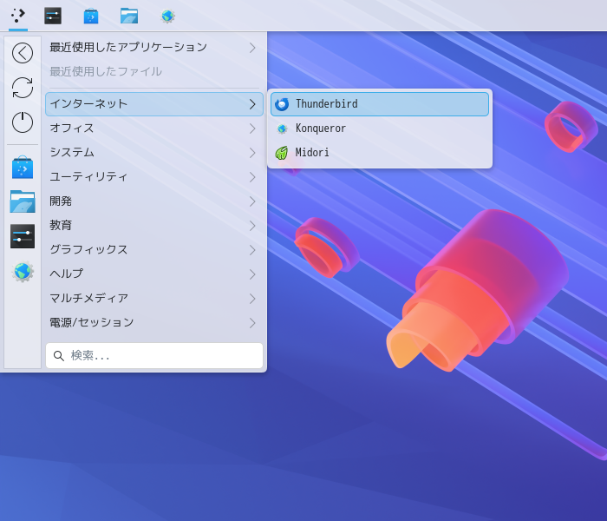Open Dolphin file manager from top panel
Viewport: 607px width, 521px height.
[x=129, y=16]
